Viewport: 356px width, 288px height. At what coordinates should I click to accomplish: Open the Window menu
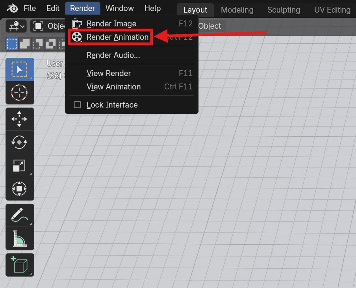pyautogui.click(x=120, y=8)
